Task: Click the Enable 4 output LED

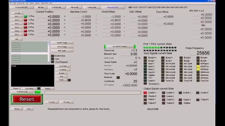Action: 198,93
